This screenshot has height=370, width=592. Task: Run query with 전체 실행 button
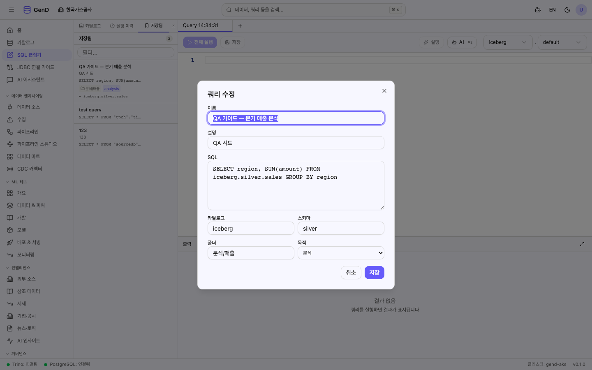pyautogui.click(x=200, y=42)
